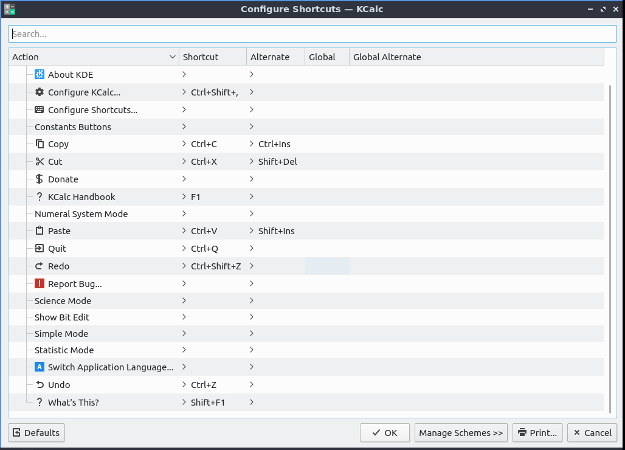The width and height of the screenshot is (625, 450).
Task: Select the Cut scissors icon
Action: [x=40, y=162]
